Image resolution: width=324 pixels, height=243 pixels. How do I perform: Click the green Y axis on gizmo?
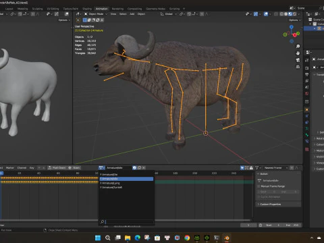[298, 33]
